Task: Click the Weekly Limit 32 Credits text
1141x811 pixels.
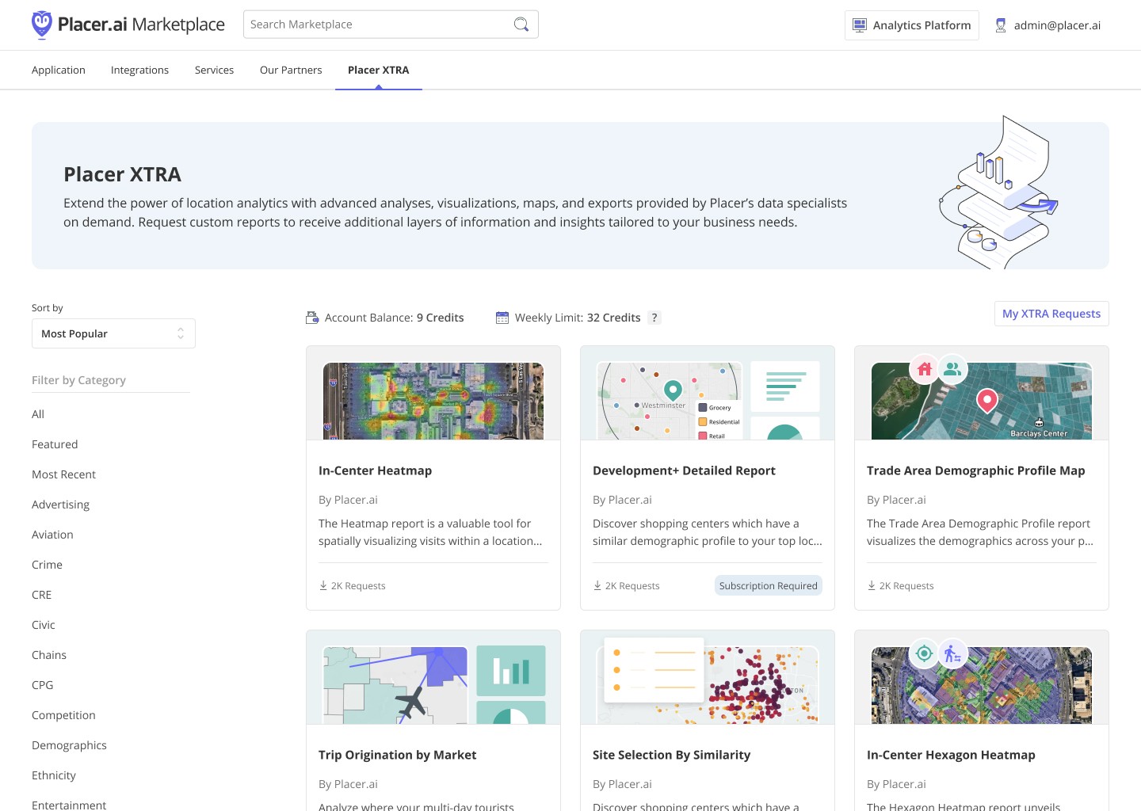Action: (578, 318)
